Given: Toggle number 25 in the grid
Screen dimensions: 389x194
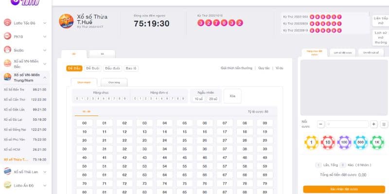Looking at the screenshot, I should 184,140.
